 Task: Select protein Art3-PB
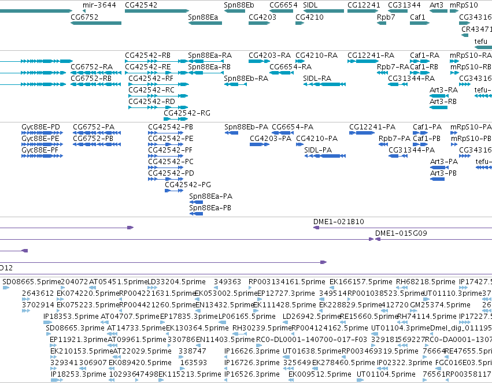437,179
